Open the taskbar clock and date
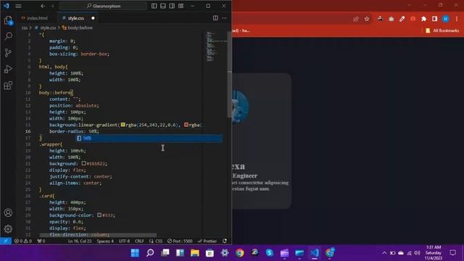 coord(434,253)
